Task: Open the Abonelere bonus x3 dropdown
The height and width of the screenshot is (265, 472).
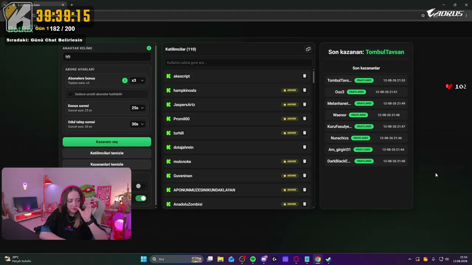Action: tap(138, 80)
